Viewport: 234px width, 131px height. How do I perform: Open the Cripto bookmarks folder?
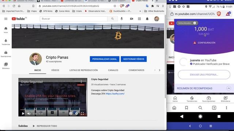(77, 11)
